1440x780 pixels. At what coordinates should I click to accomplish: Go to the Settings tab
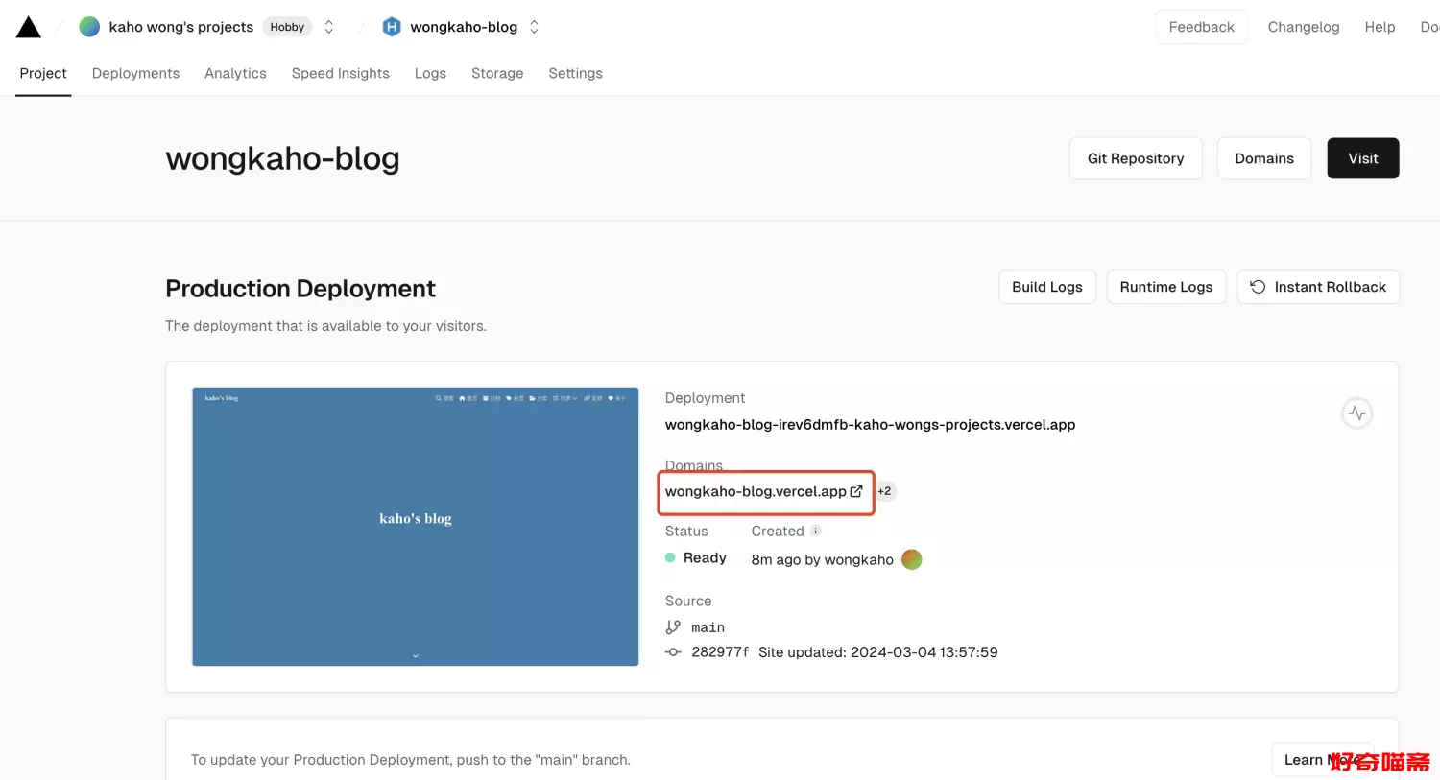575,73
